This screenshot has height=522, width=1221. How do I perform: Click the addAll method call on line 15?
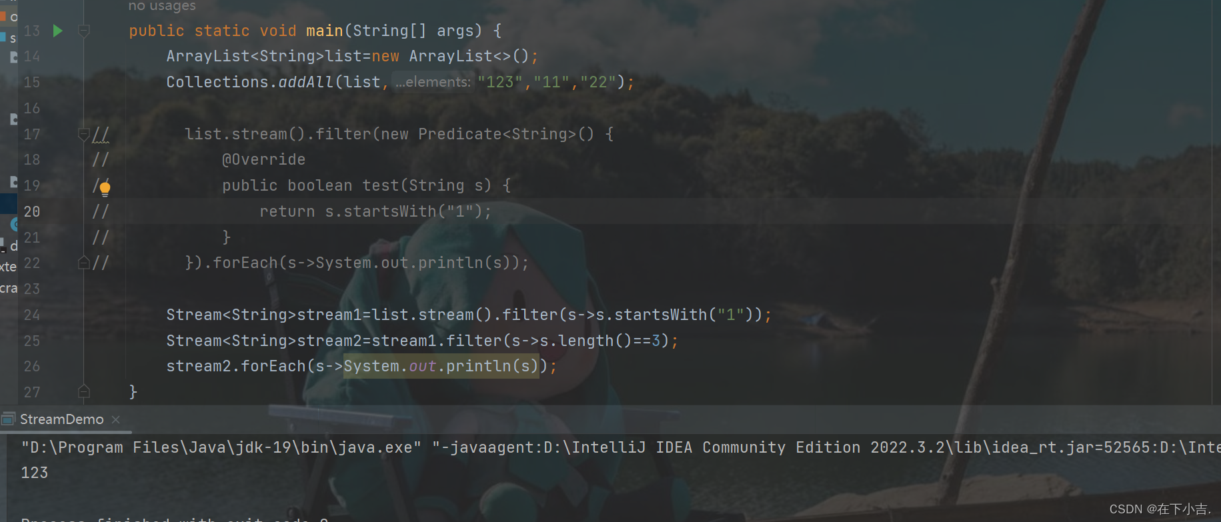(306, 82)
